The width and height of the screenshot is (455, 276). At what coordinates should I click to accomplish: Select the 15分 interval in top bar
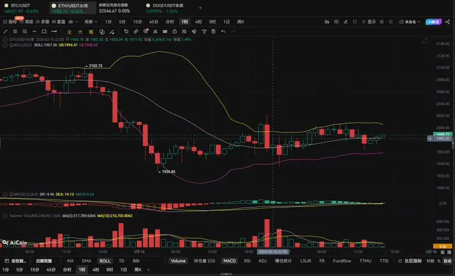click(x=137, y=22)
